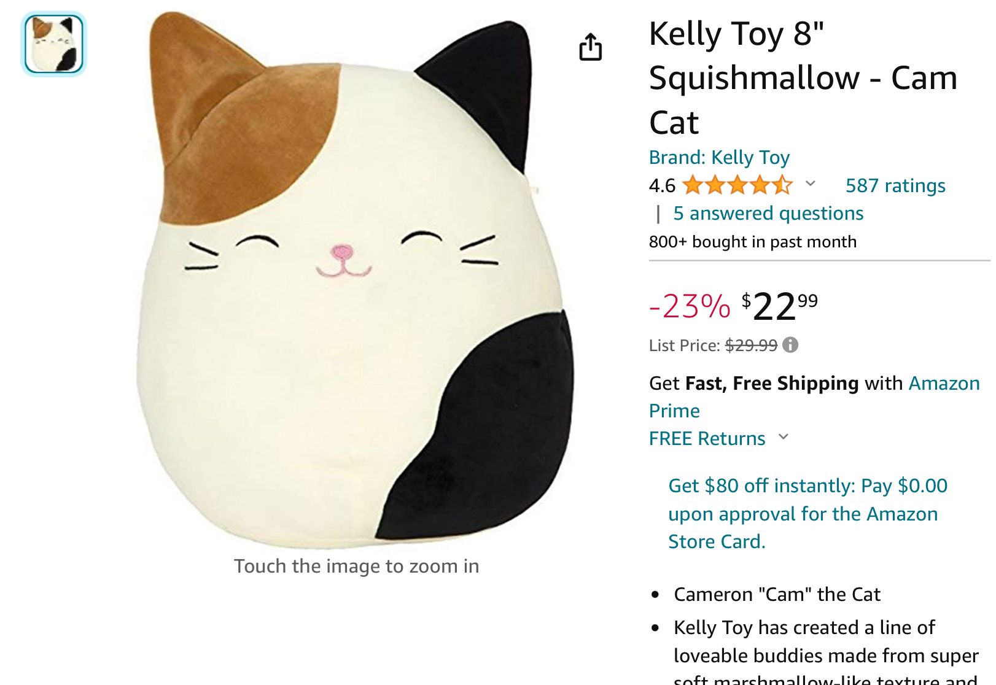Click the info icon beside the List Price
Screen dimensions: 996x685
pyautogui.click(x=792, y=346)
